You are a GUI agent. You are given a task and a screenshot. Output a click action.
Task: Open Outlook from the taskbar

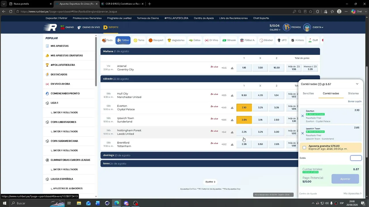88,203
